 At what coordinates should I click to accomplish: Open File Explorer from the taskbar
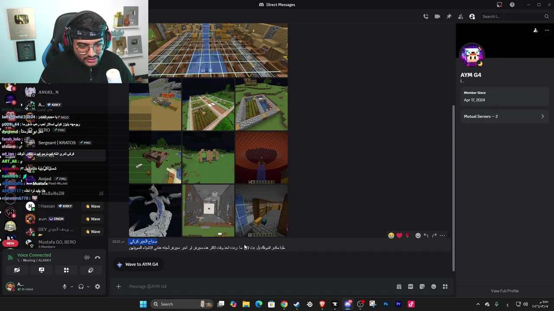coord(246,304)
